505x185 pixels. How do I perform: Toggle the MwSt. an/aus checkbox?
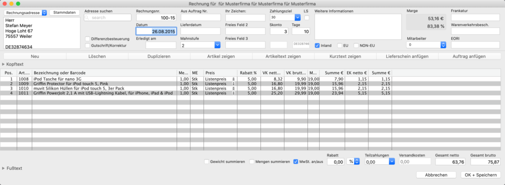pos(296,161)
